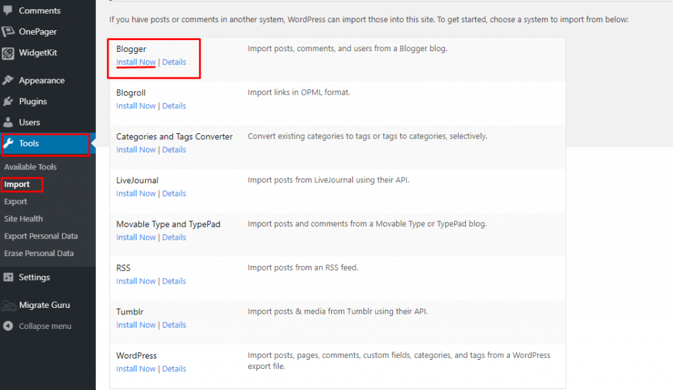The width and height of the screenshot is (673, 390).
Task: Click the Appearance paintbrush icon
Action: pos(8,80)
